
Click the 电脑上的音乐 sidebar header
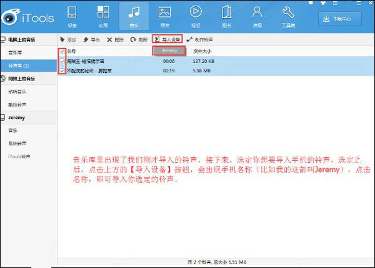(29, 40)
